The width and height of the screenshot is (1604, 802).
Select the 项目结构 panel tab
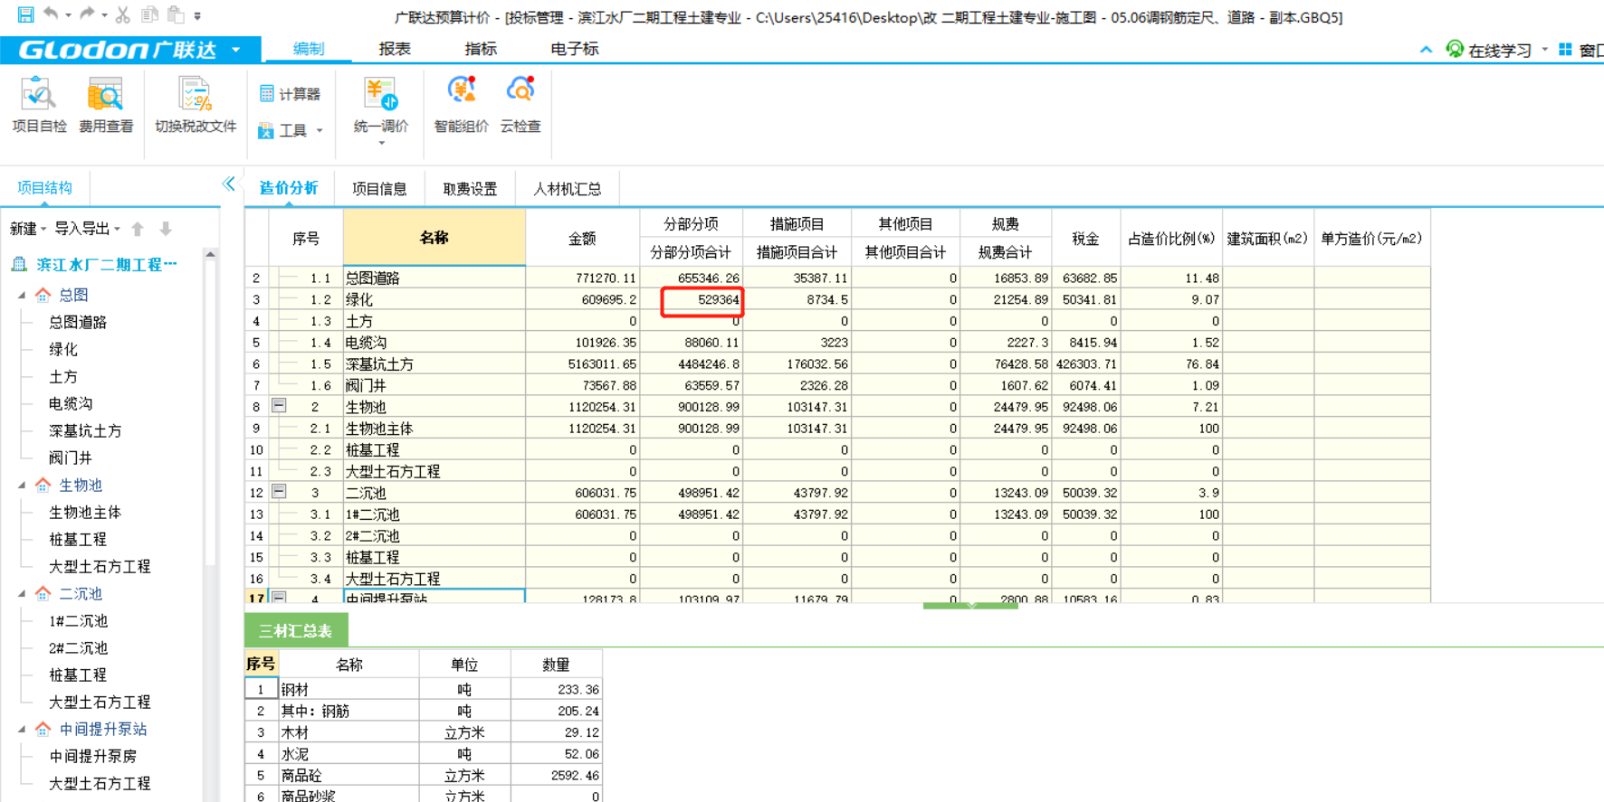pos(44,188)
